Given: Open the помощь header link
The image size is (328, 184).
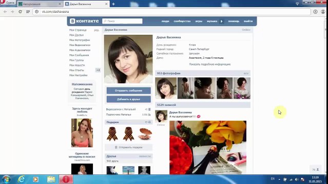Looking at the screenshot, I should [x=234, y=21].
